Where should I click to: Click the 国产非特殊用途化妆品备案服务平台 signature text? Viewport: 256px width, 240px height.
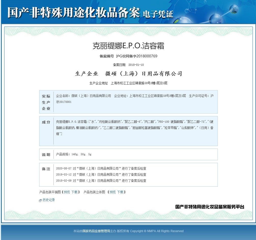point(210,207)
